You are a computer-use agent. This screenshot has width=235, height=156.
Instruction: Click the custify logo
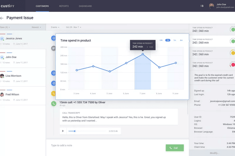tap(8, 6)
